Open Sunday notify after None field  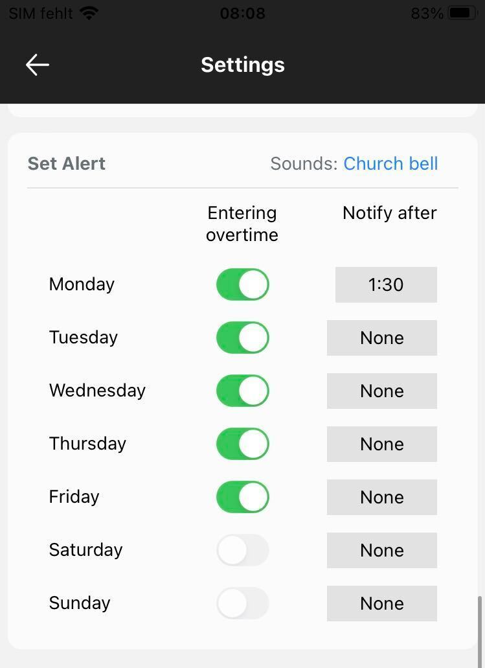pyautogui.click(x=382, y=603)
